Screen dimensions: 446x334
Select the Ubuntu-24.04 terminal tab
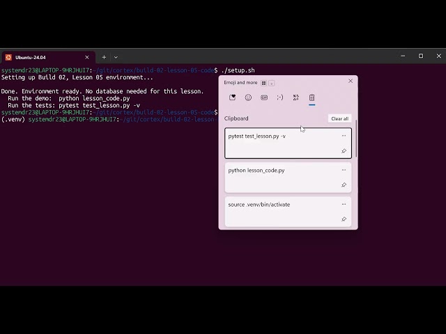pos(47,57)
